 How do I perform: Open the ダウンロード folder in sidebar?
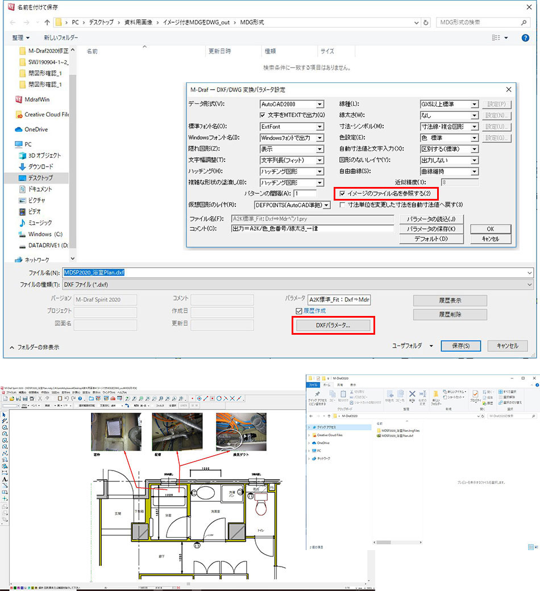click(40, 167)
